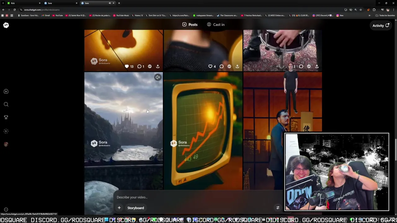Share the first post with 13 likes
This screenshot has width=397, height=223.
158,66
